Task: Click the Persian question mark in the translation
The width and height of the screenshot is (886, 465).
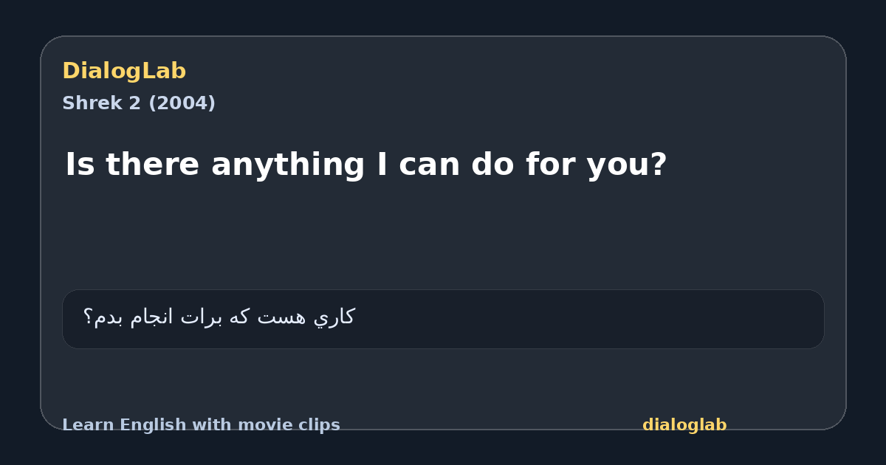Action: [x=88, y=317]
